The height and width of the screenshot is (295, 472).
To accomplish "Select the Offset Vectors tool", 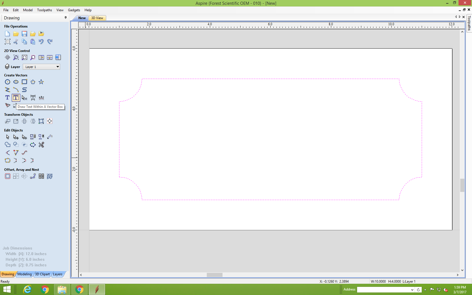I will click(8, 176).
